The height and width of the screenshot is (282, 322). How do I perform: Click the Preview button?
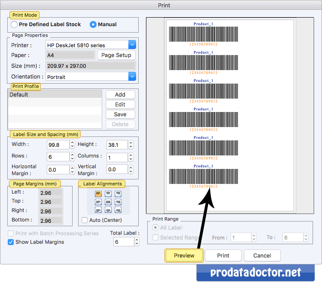click(184, 255)
